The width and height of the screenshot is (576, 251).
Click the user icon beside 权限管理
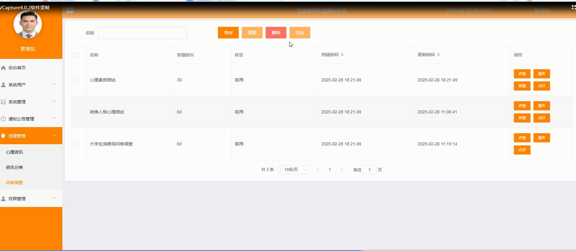[3, 199]
